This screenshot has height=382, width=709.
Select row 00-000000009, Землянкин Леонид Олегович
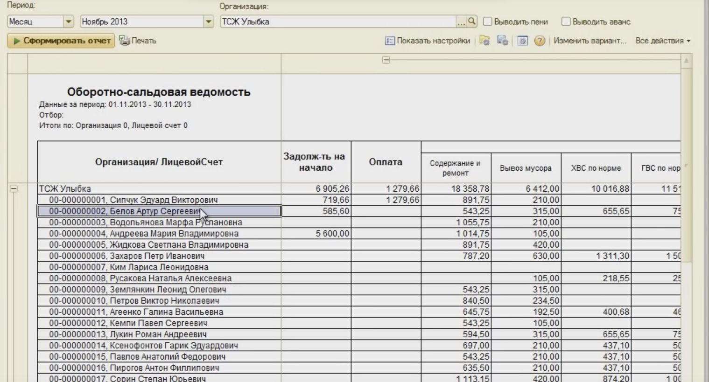coord(159,289)
